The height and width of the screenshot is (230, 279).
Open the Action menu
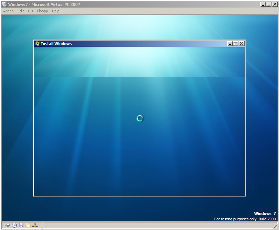8,11
